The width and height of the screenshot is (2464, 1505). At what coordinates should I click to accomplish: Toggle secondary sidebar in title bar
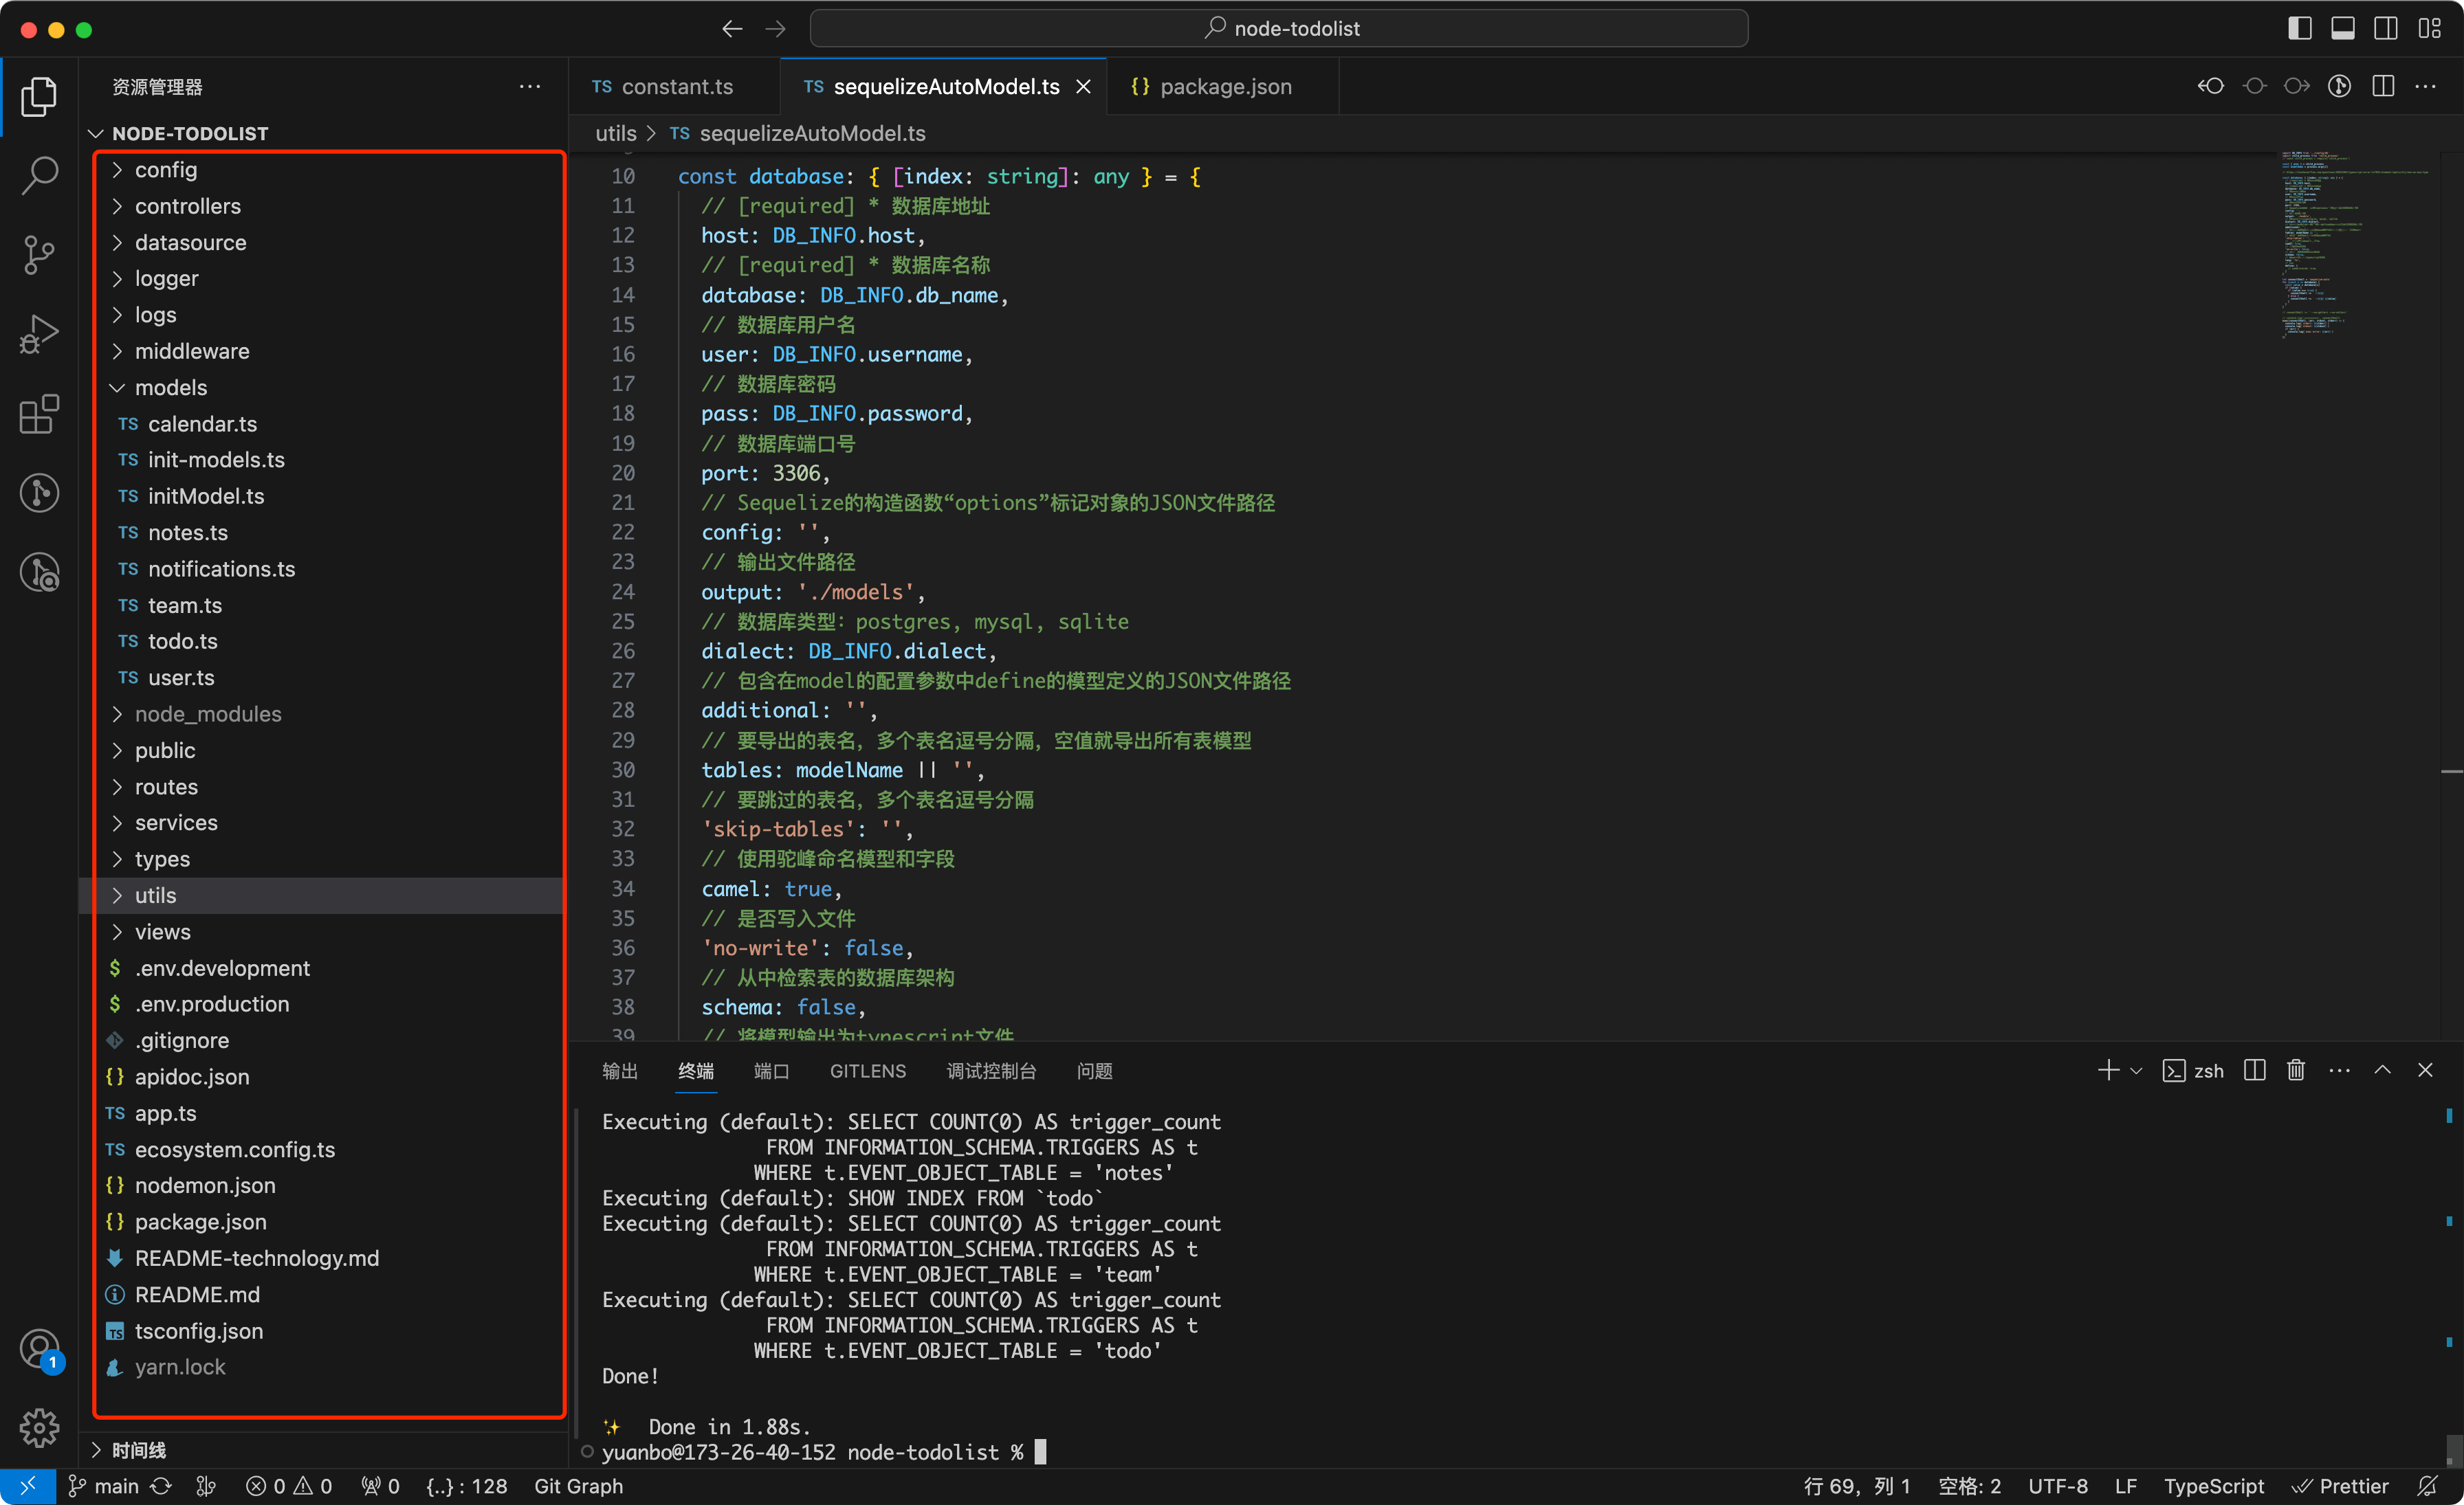[2385, 28]
